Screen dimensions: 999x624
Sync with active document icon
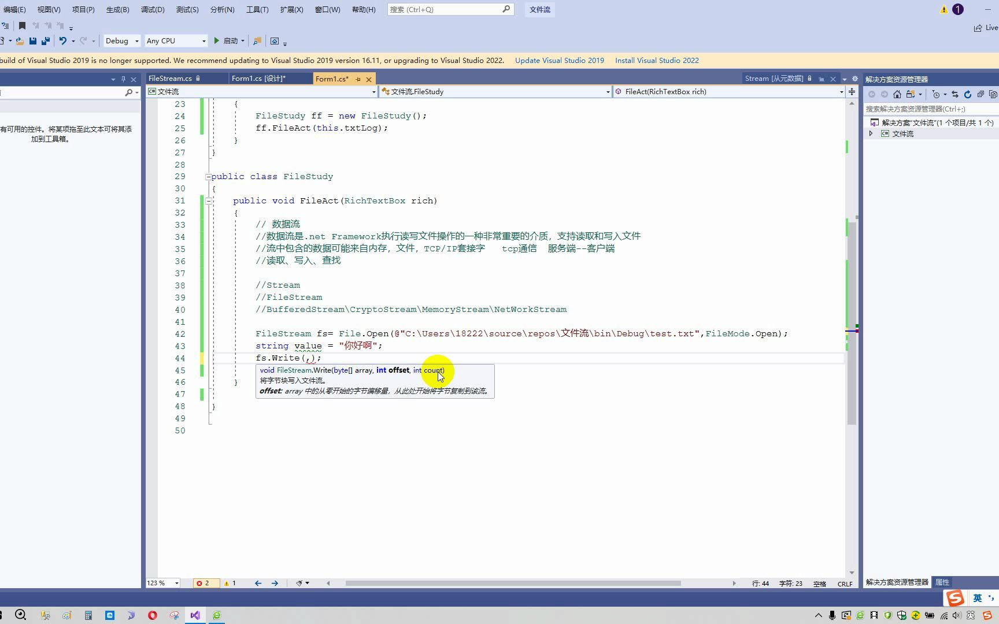coord(955,94)
